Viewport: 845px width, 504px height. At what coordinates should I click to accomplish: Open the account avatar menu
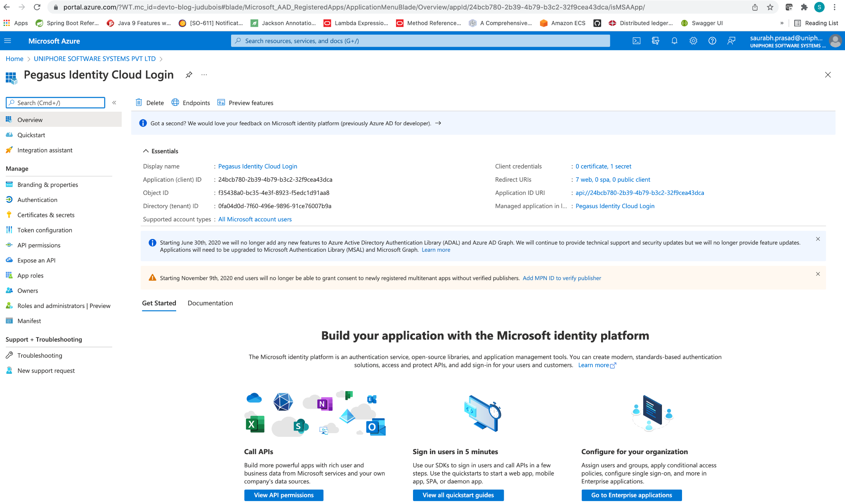point(836,41)
